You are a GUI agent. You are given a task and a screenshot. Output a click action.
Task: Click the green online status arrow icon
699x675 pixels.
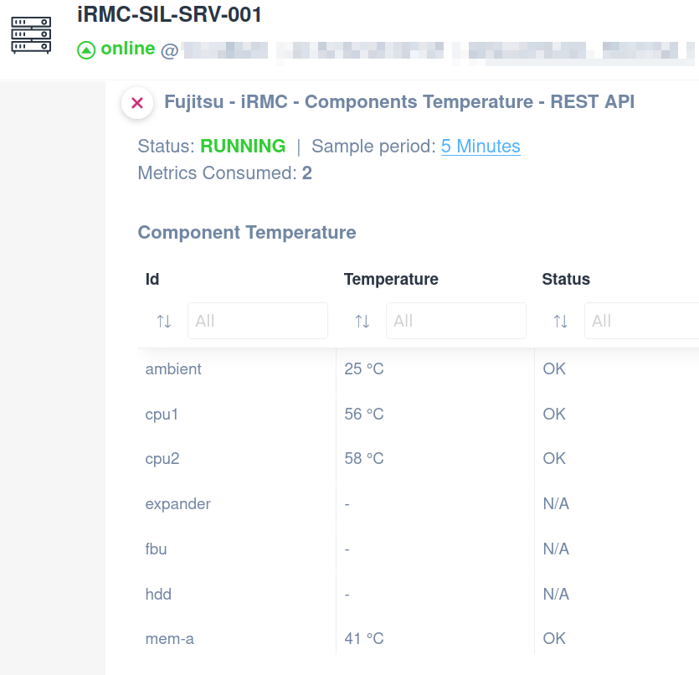click(x=86, y=50)
